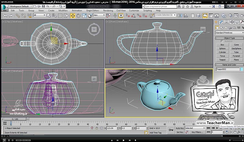This screenshot has width=244, height=142.
Task: Open the Selected key filter dropdown
Action: (195, 128)
